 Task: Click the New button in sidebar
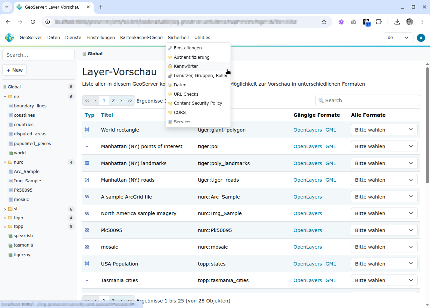coord(14,70)
